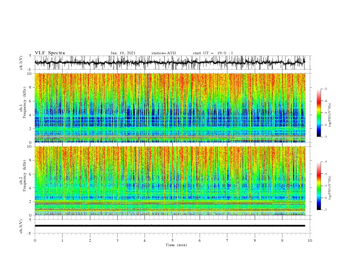Click the "start UT = 19:0 :1" text
The width and height of the screenshot is (349, 270).
coord(213,53)
